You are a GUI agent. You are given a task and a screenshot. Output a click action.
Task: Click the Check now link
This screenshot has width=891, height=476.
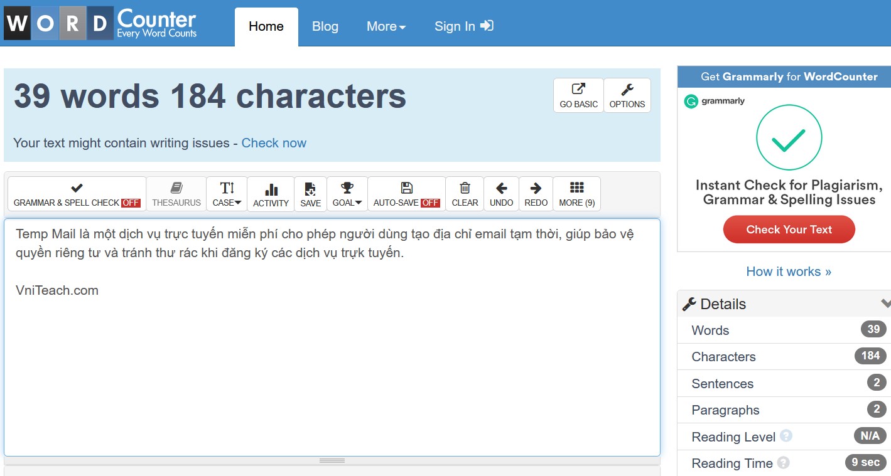(274, 143)
